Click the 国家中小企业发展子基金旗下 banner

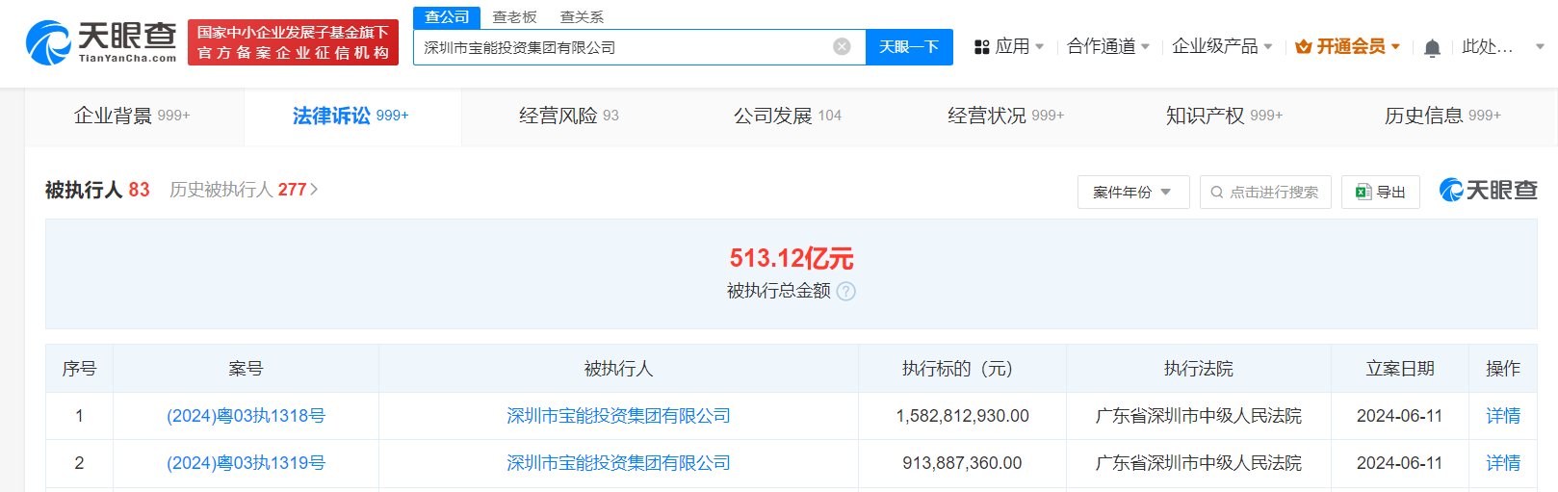click(293, 43)
